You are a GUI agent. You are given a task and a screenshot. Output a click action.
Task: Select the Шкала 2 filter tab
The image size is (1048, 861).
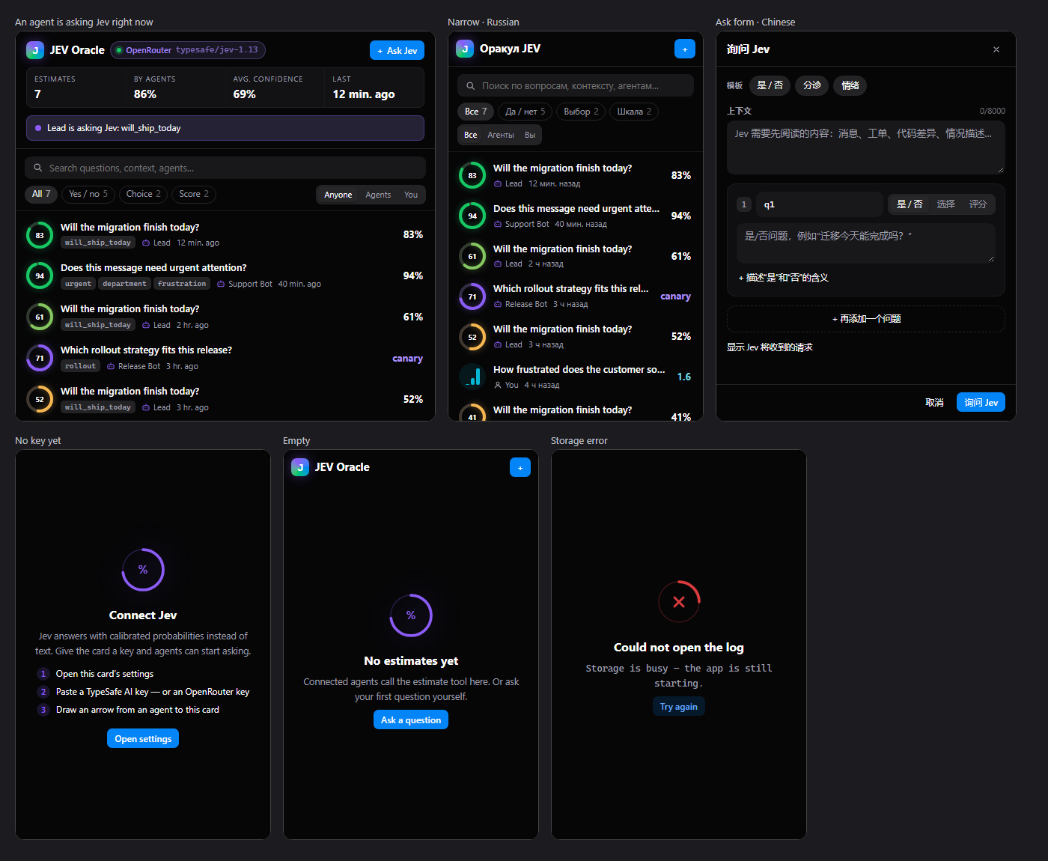point(634,112)
